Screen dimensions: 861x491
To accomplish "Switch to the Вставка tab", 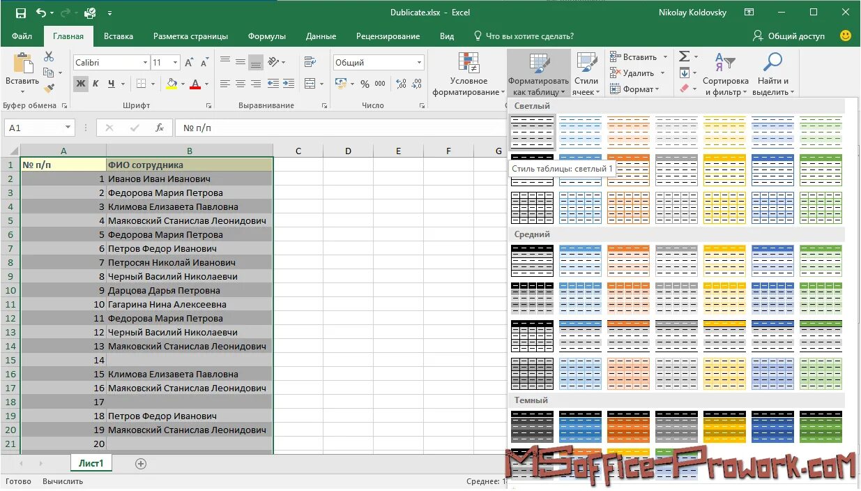I will (x=119, y=36).
